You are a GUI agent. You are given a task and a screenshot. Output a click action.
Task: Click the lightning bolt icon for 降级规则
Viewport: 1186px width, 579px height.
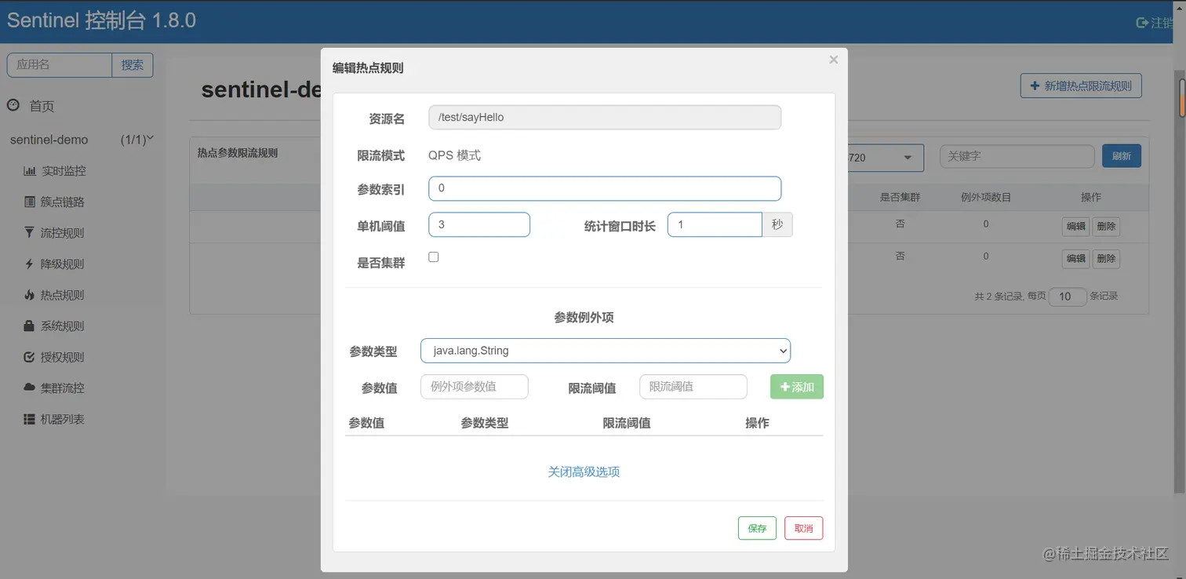30,264
